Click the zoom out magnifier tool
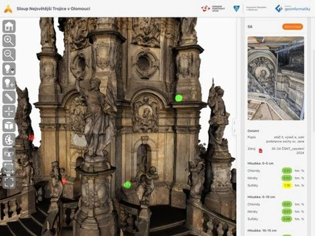 click(x=9, y=55)
